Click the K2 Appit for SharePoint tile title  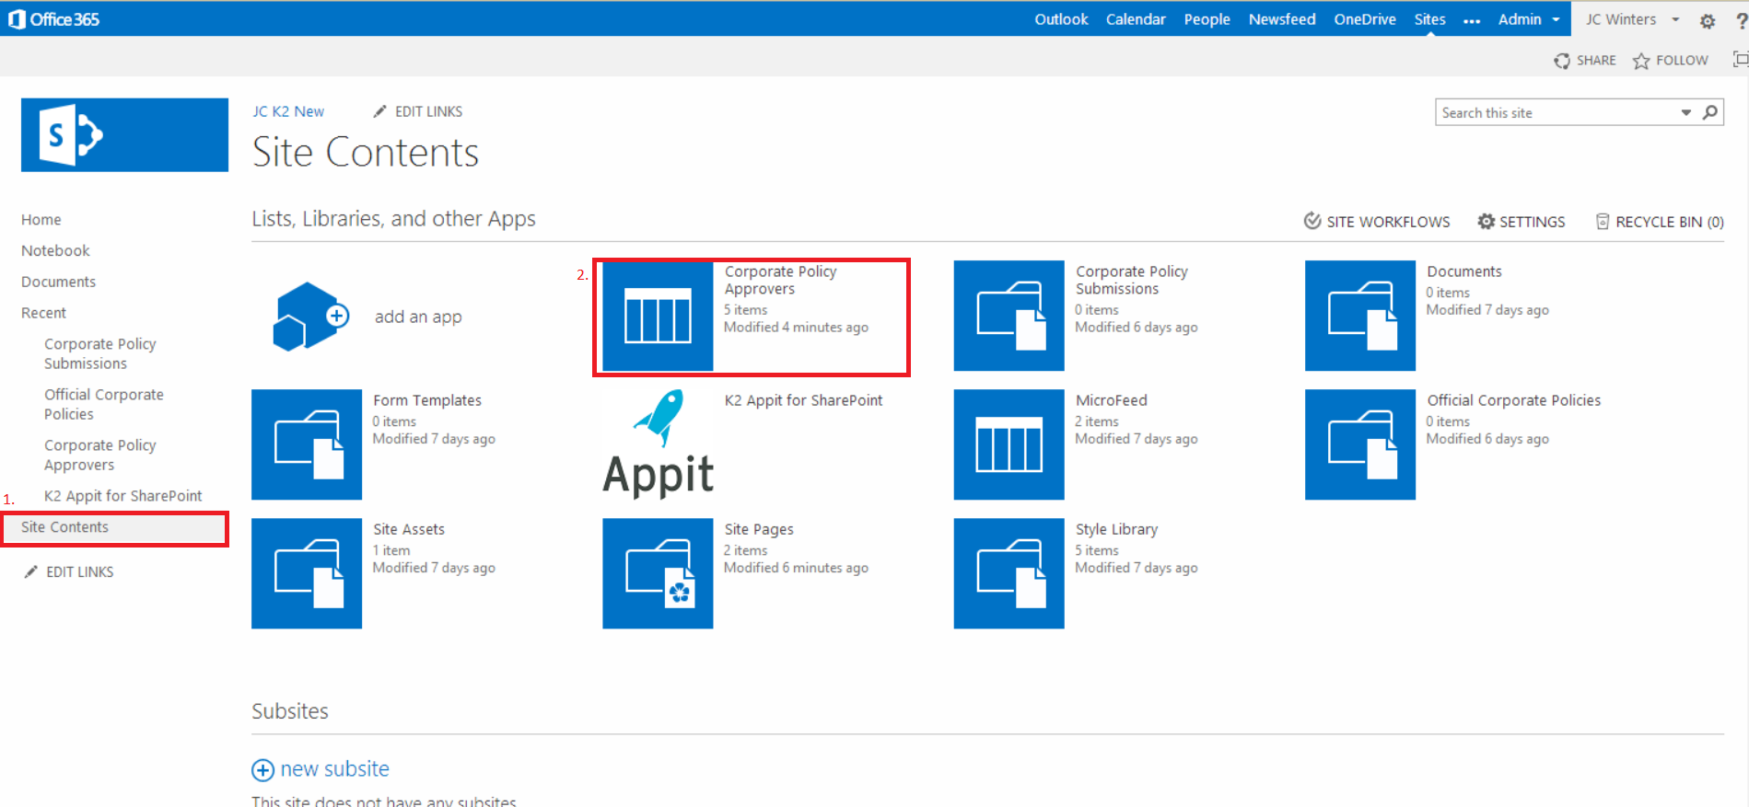tap(803, 400)
